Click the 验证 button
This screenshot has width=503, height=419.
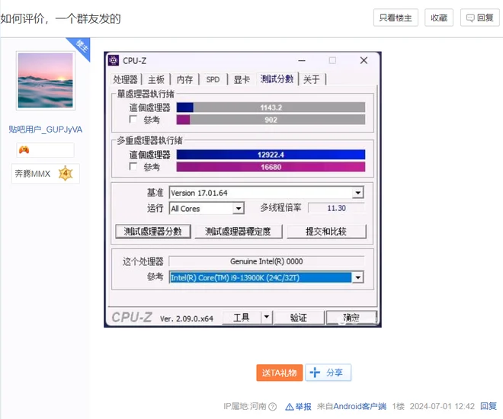click(299, 318)
